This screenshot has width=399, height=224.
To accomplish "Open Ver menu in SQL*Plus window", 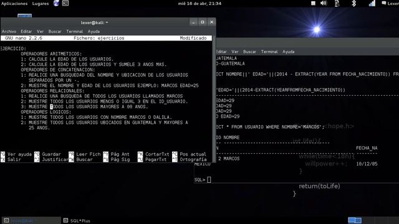I will click(235, 52).
